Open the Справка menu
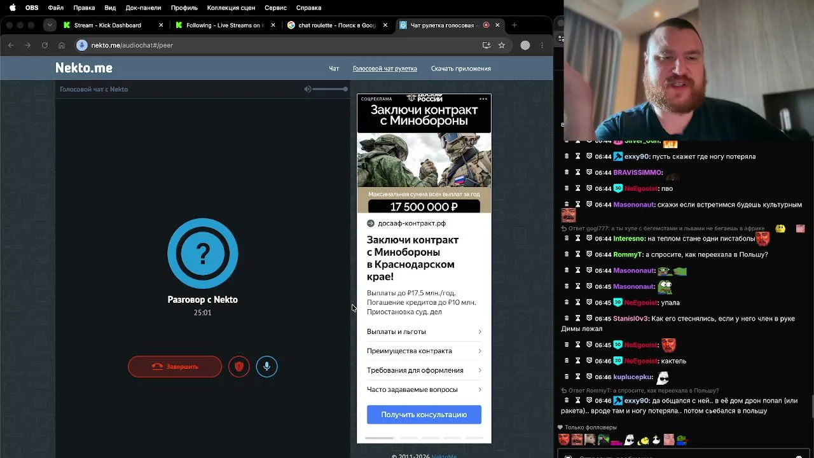This screenshot has height=458, width=814. pyautogui.click(x=308, y=8)
